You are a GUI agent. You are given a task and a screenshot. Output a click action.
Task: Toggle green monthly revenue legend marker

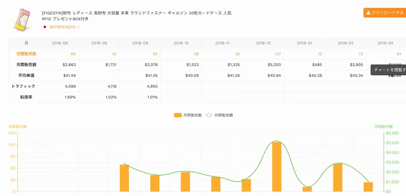[209, 115]
